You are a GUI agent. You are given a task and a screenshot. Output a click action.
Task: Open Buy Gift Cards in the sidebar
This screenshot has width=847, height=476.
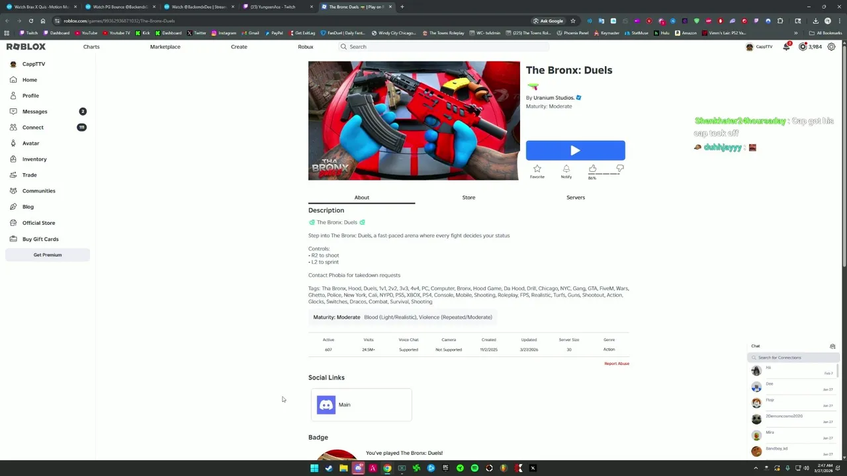click(x=40, y=239)
